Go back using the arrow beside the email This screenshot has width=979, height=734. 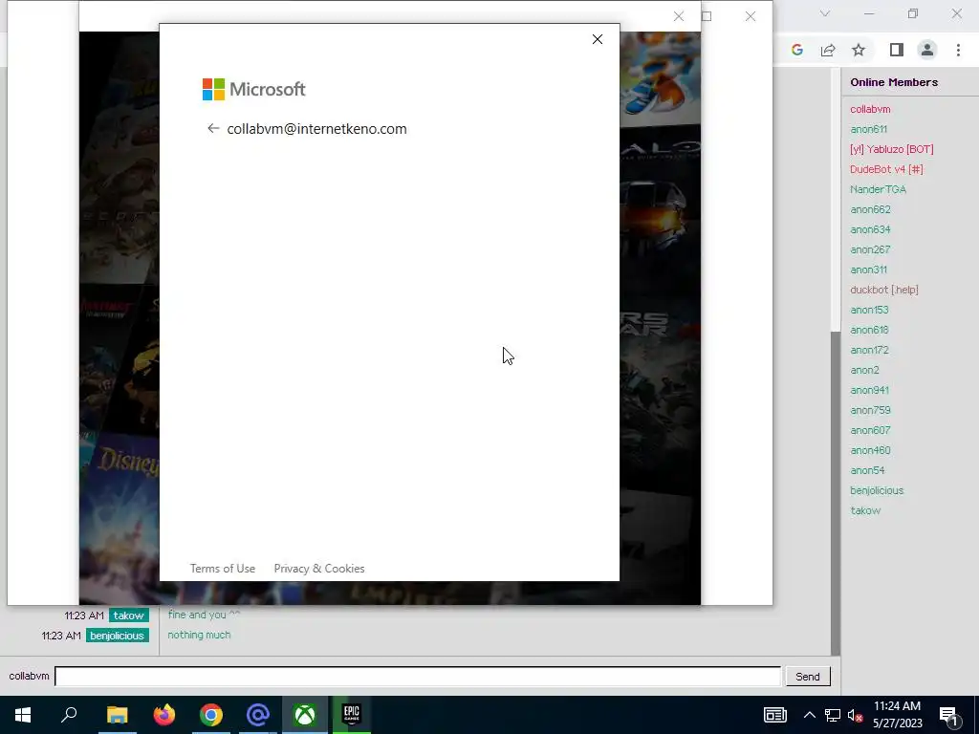pyautogui.click(x=213, y=129)
